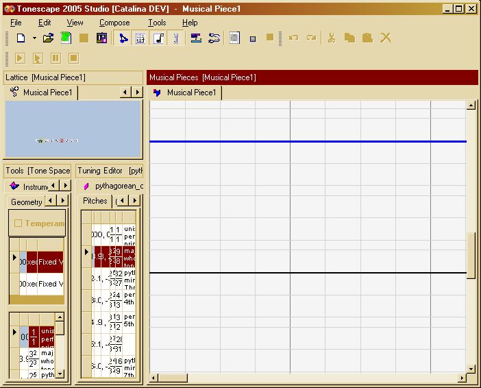481x388 pixels.
Task: Click the piano roll scroll right arrow
Action: point(462,378)
